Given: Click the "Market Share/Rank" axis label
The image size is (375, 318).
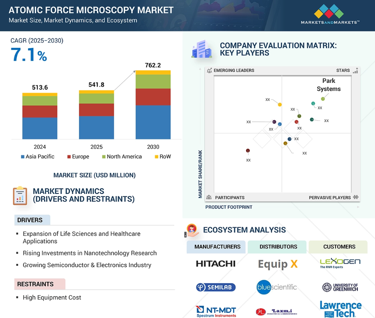Looking at the screenshot, I should pos(200,174).
